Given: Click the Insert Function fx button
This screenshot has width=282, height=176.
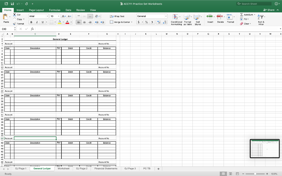Looking at the screenshot, I should [32, 29].
